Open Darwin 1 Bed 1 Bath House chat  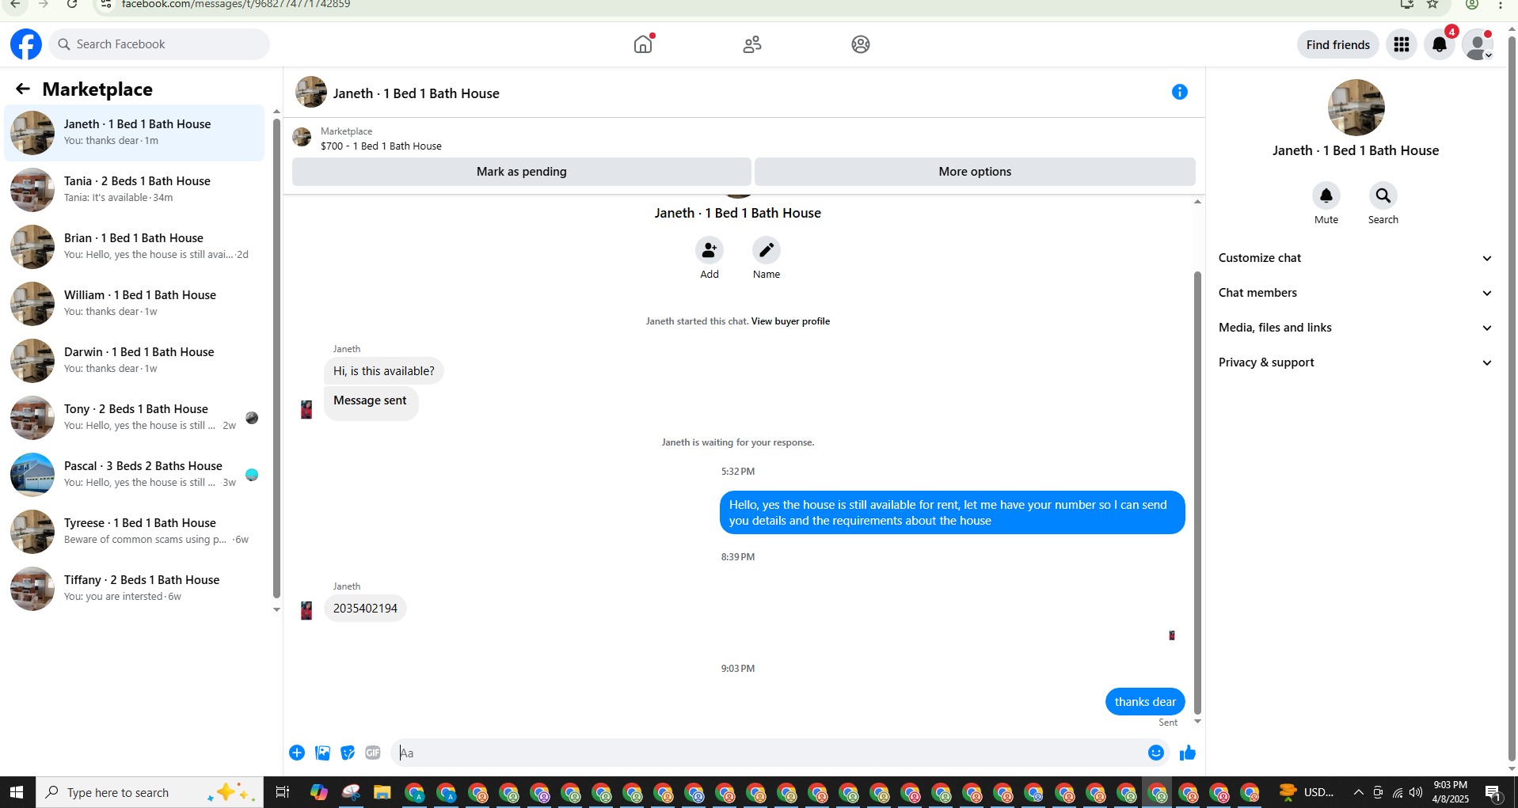click(135, 361)
